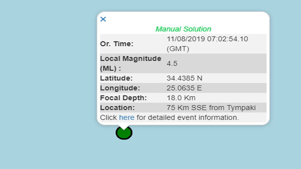Click the 'Manual Solution' heading

183,29
